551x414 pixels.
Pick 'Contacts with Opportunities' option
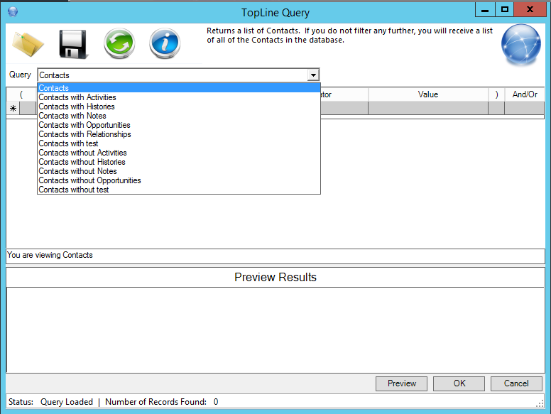179,125
